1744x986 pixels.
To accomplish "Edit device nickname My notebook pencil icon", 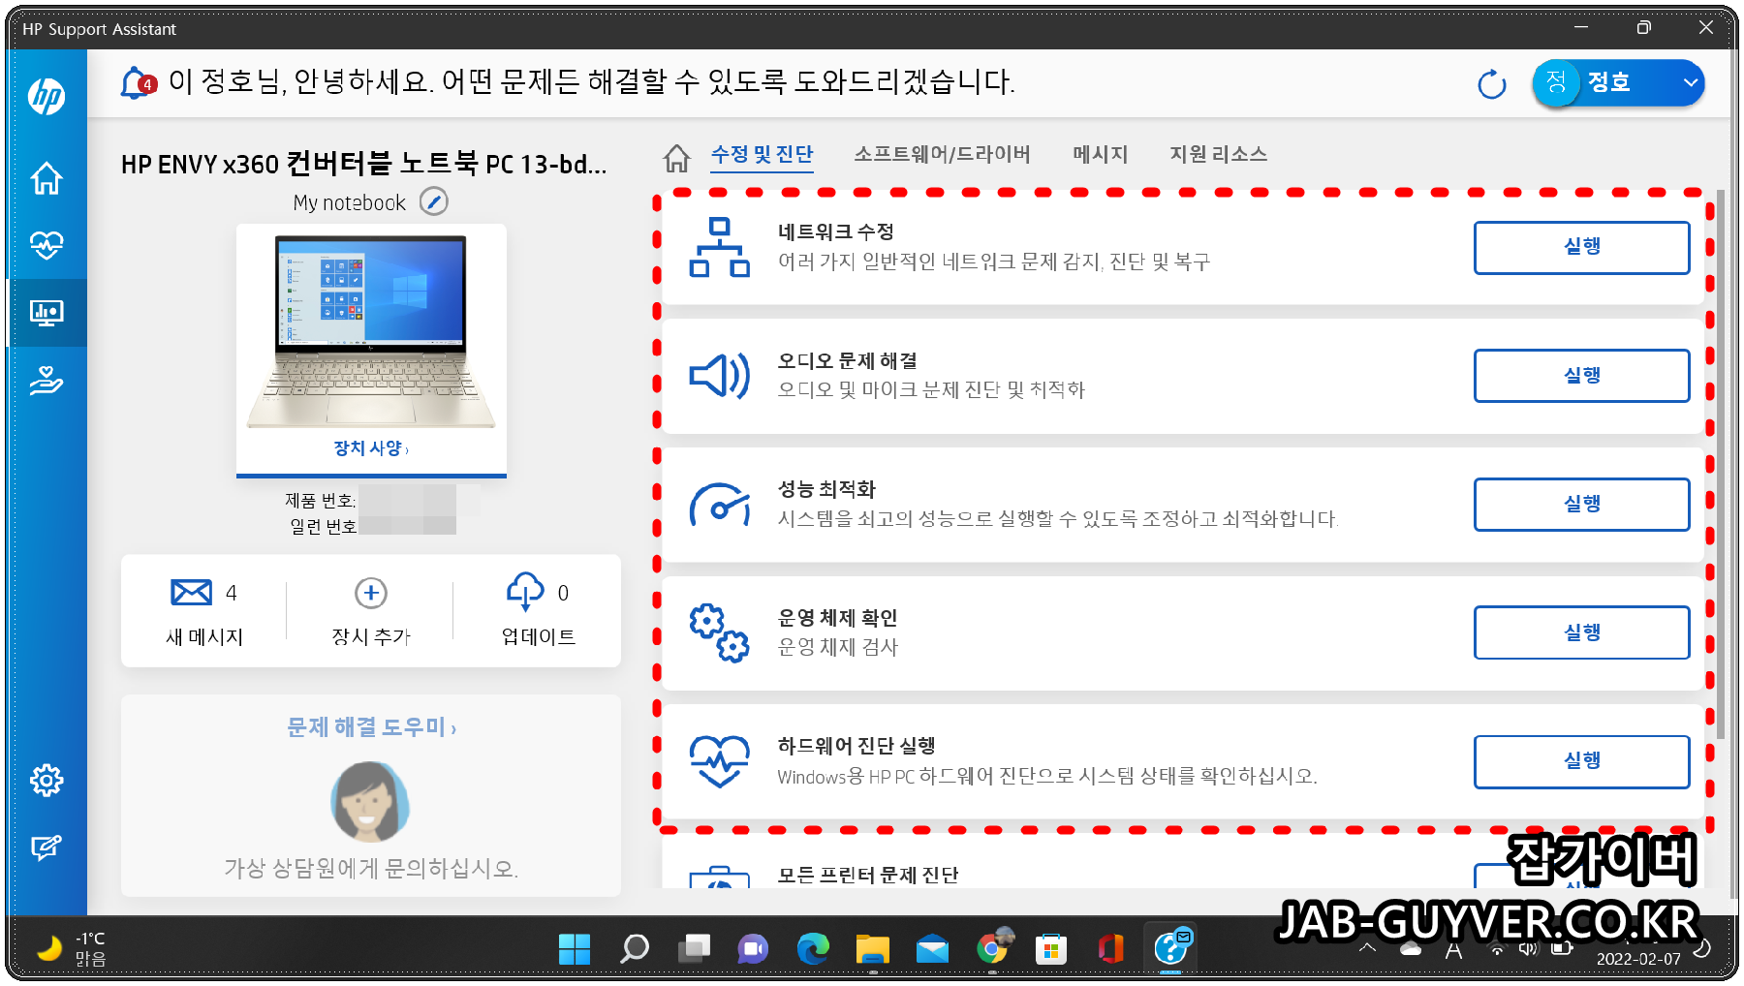I will pos(434,201).
